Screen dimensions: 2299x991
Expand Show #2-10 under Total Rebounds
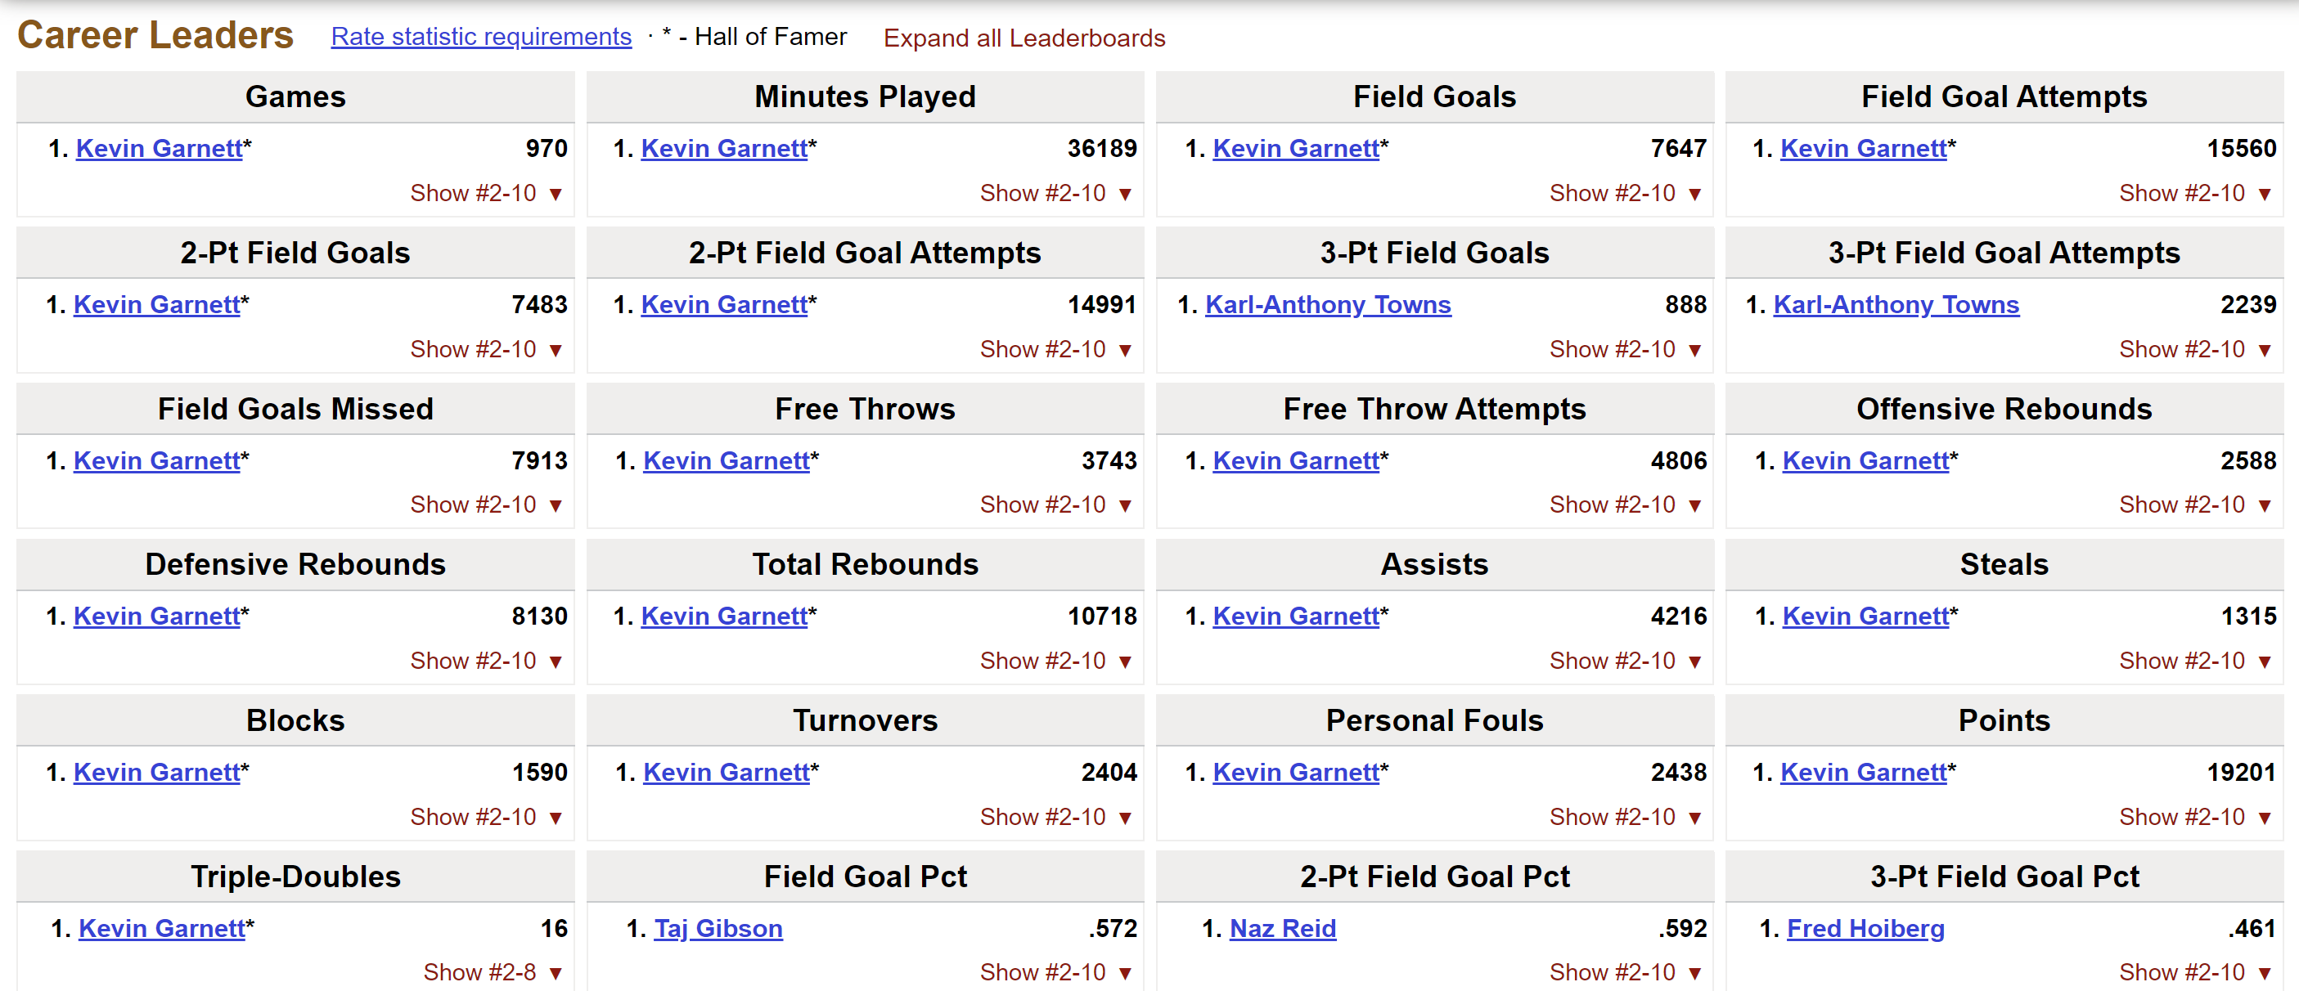(x=1055, y=660)
